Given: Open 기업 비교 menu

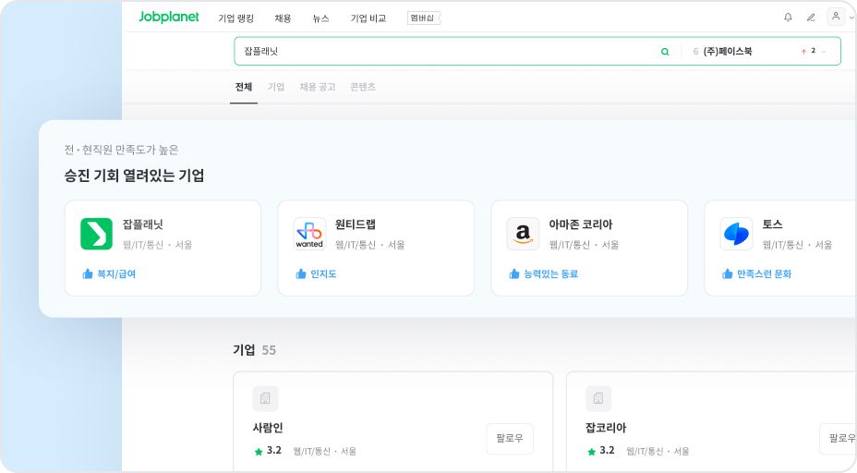Looking at the screenshot, I should (x=368, y=18).
